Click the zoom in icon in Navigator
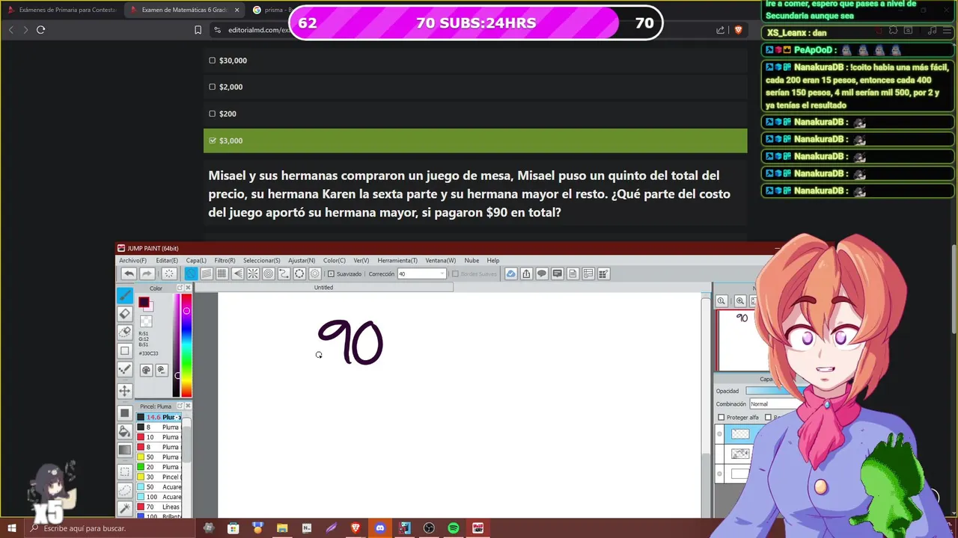The width and height of the screenshot is (958, 538). pyautogui.click(x=739, y=301)
